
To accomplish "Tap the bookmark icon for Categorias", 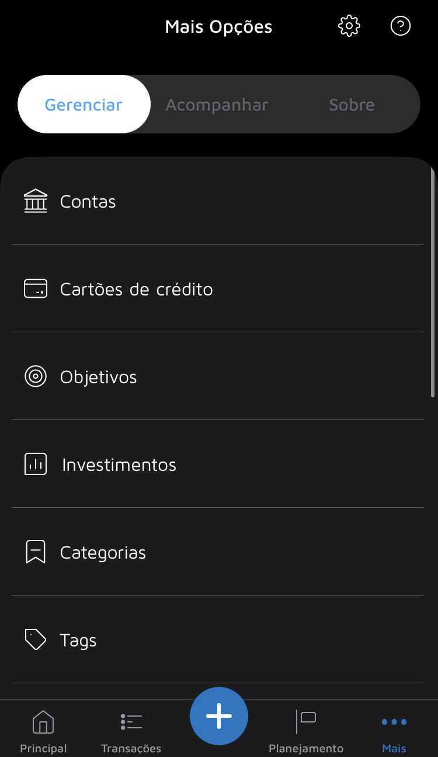I will (x=36, y=552).
